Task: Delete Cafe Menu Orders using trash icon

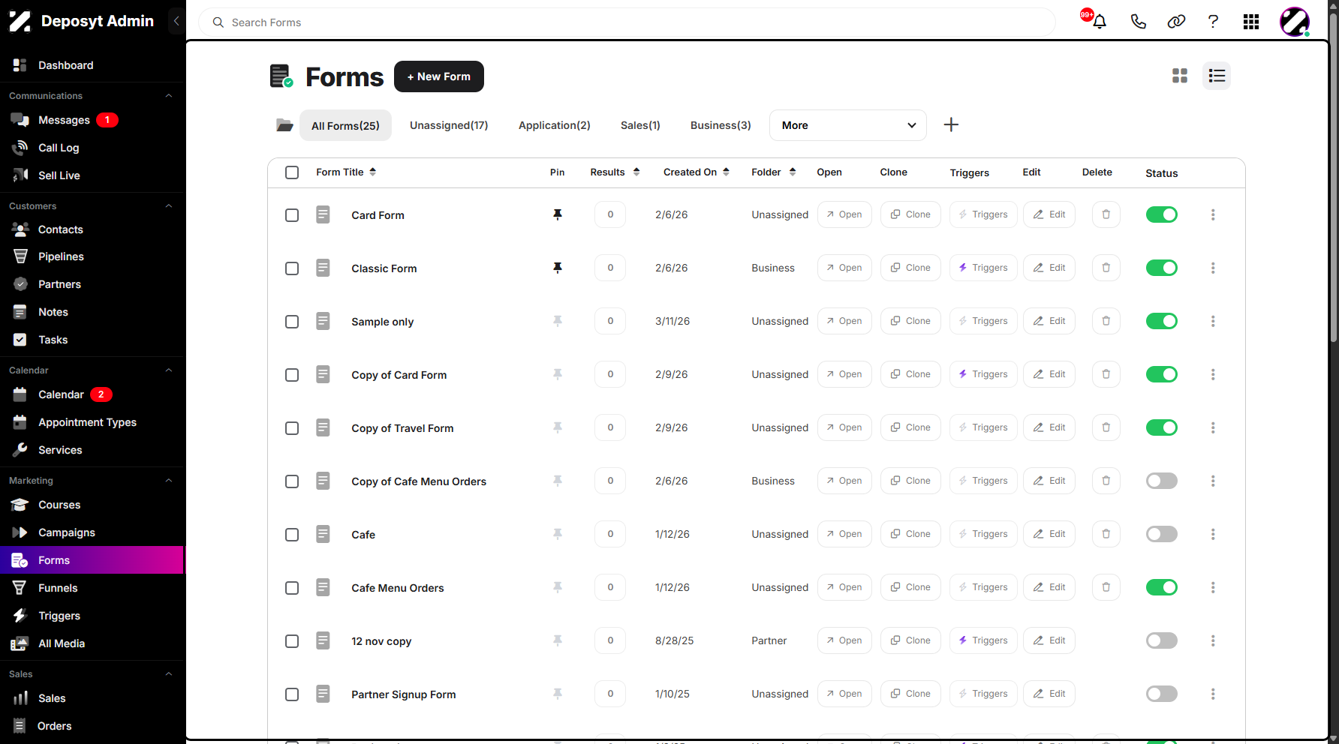Action: pyautogui.click(x=1106, y=587)
